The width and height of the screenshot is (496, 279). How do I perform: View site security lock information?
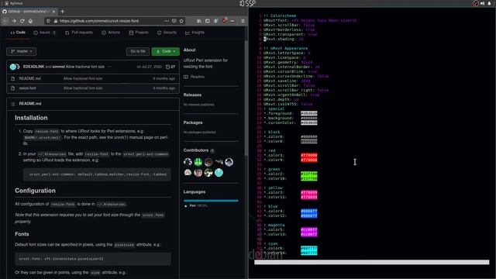[55, 21]
